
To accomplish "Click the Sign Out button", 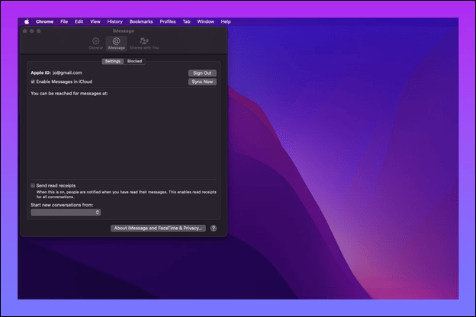I will (x=202, y=72).
